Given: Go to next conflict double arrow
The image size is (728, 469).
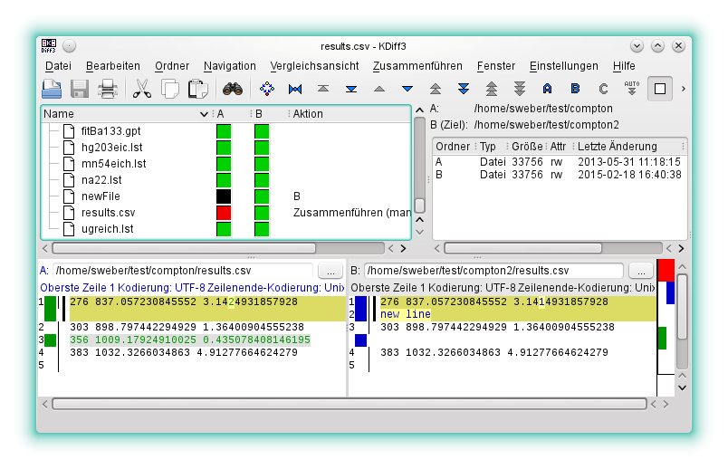Looking at the screenshot, I should [464, 89].
